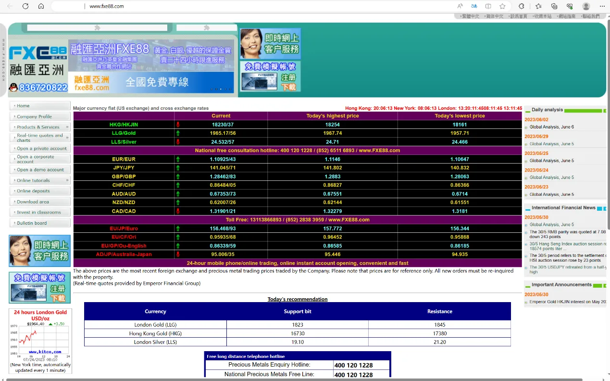Open the Online deposits menu item
The image size is (610, 381).
point(40,191)
